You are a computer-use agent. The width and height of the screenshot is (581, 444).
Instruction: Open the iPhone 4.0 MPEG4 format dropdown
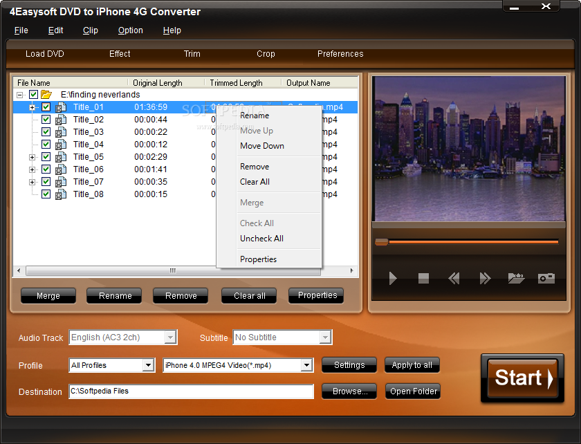[x=306, y=365]
